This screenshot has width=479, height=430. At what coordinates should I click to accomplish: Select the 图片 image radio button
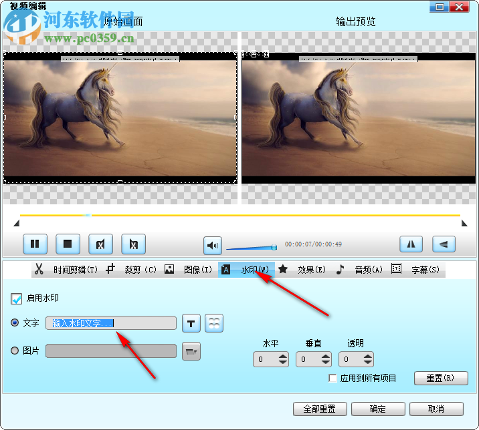[x=15, y=351]
